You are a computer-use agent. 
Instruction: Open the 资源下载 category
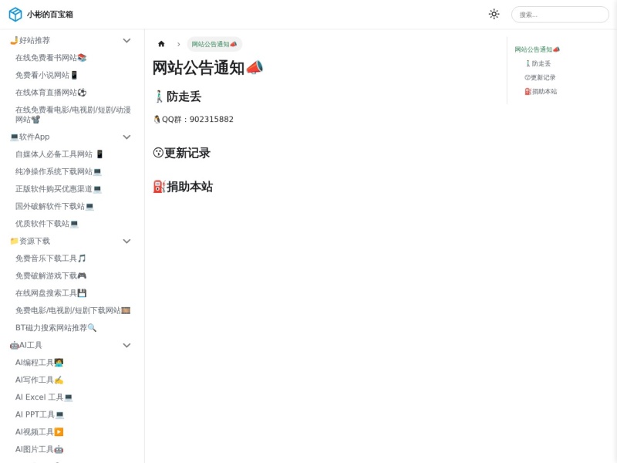click(x=30, y=241)
